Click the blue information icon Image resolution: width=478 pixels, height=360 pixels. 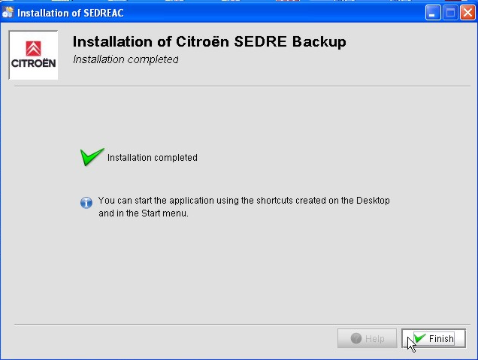tap(86, 201)
